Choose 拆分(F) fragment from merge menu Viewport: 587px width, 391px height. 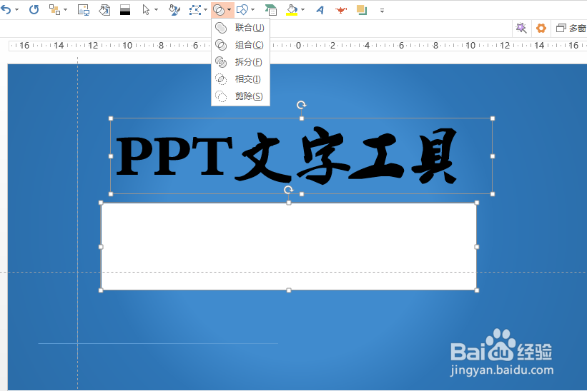click(x=240, y=62)
